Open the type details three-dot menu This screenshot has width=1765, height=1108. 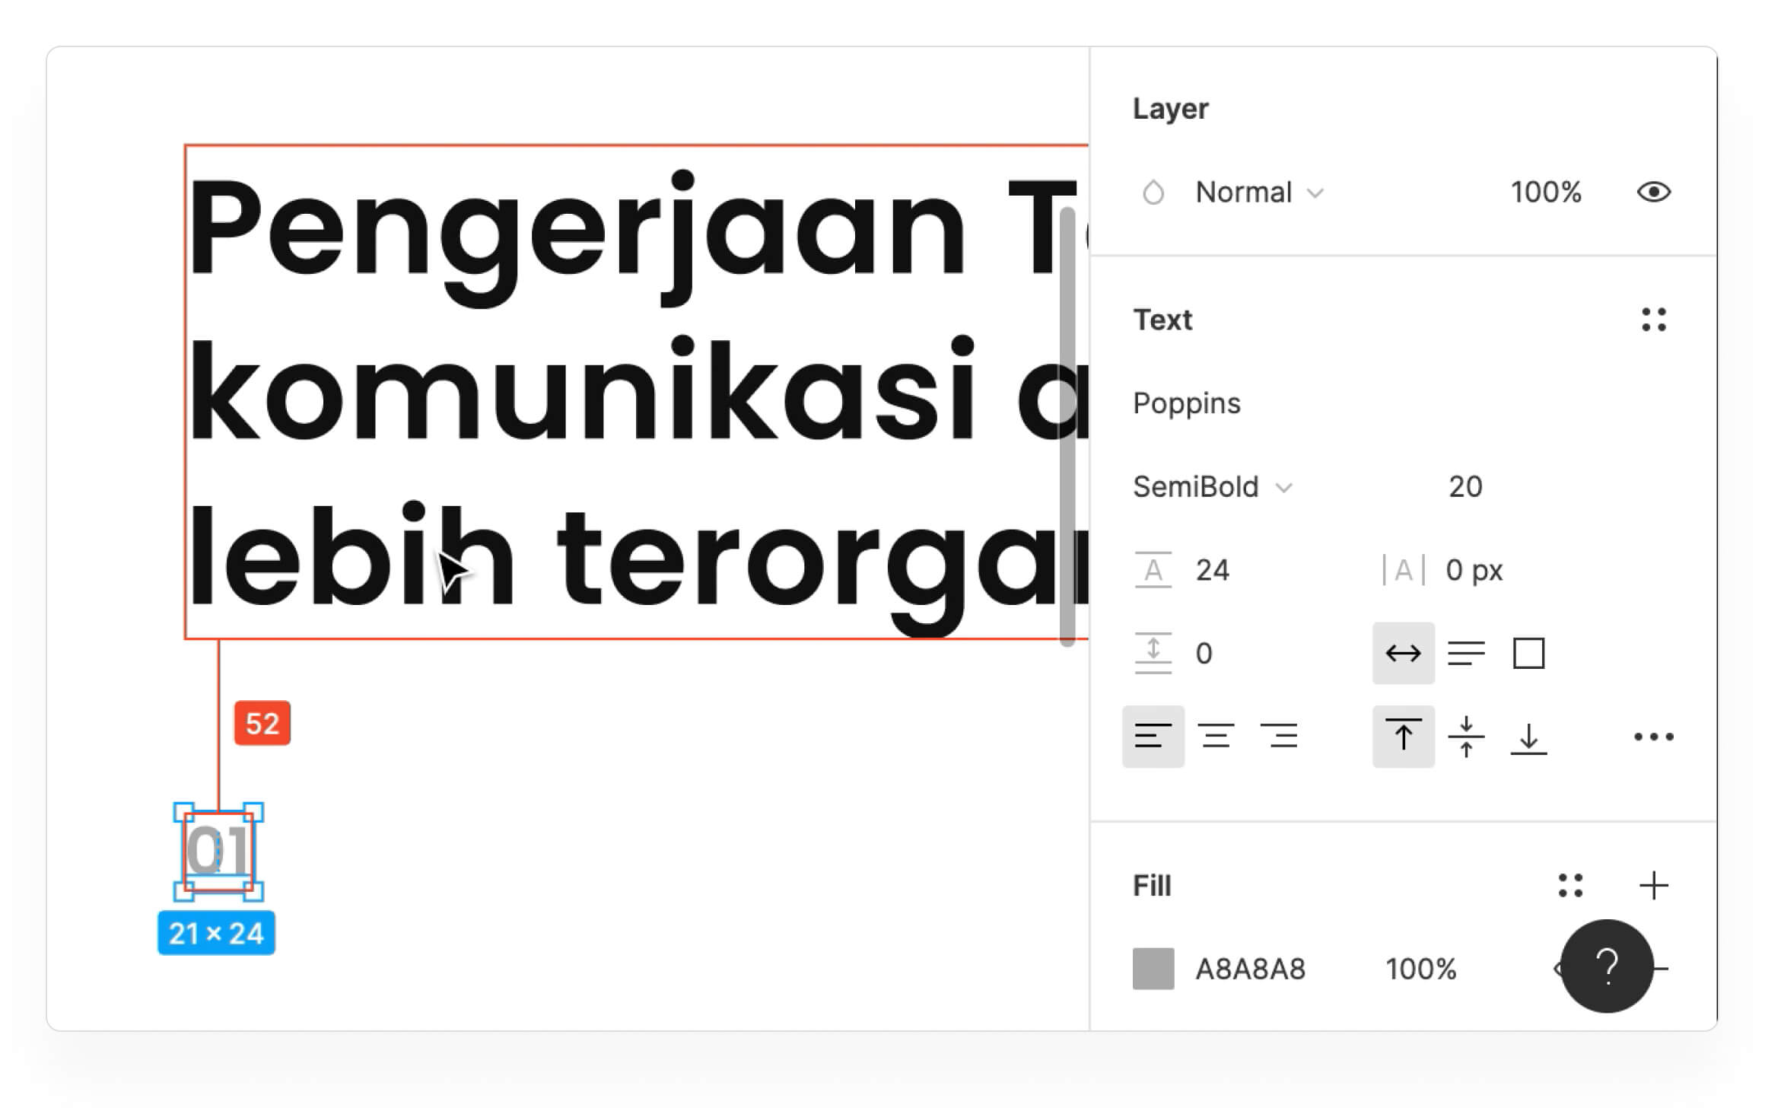1653,737
